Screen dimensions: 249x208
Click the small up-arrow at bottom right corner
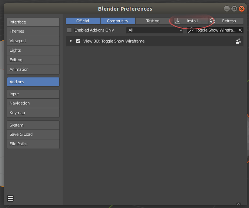coord(239,204)
